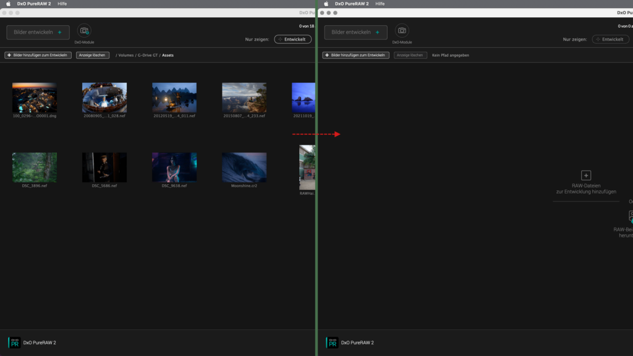Go to G-Drive GT in the path breadcrumb
This screenshot has width=633, height=356.
pyautogui.click(x=148, y=55)
